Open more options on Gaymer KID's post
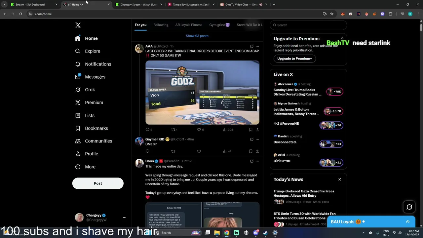Image resolution: width=423 pixels, height=238 pixels. coord(257,139)
